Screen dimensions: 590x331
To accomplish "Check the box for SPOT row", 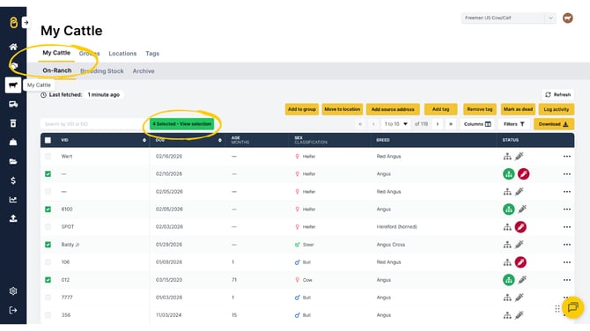I will [48, 227].
